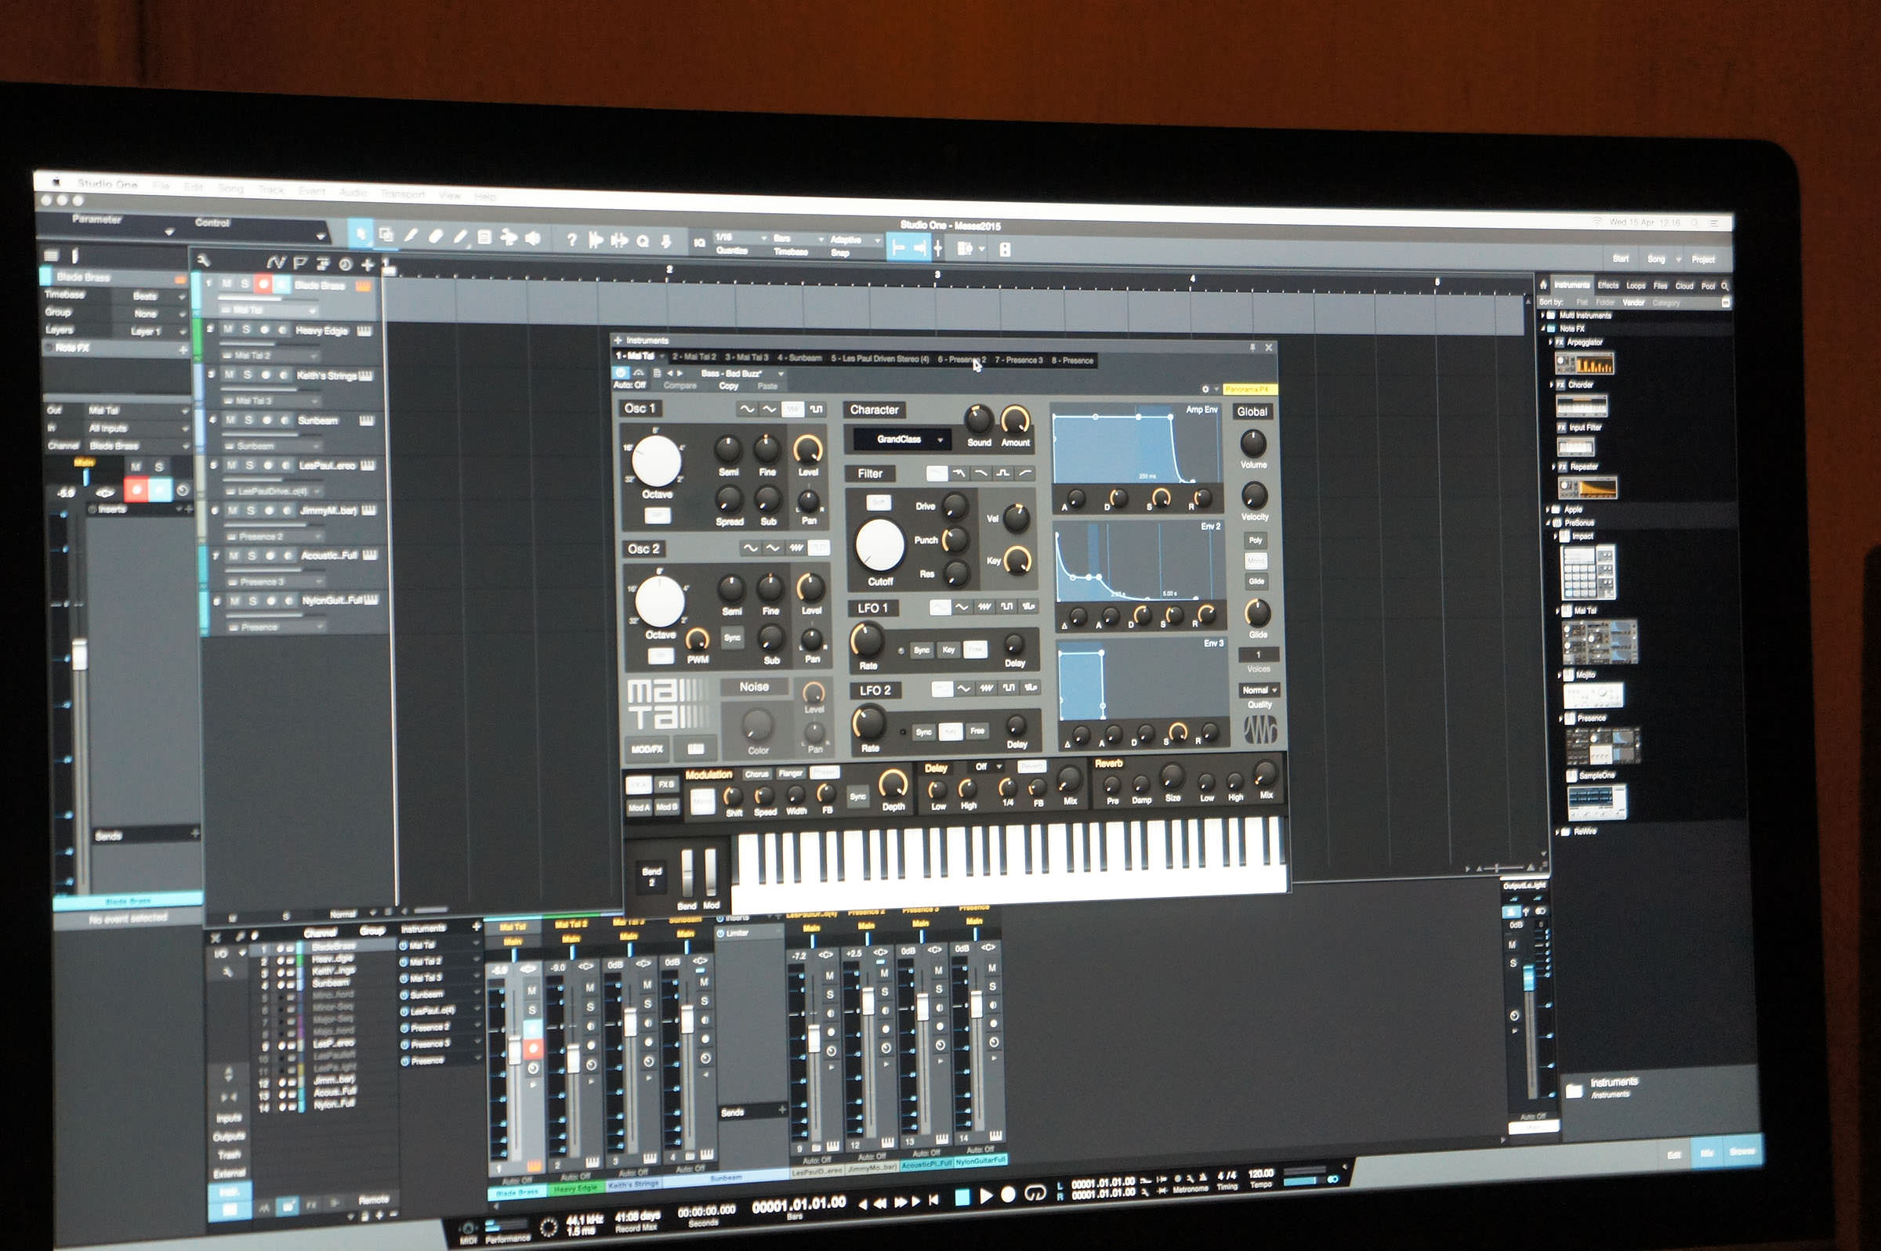The image size is (1881, 1251).
Task: Mute the Sunbeam track
Action: (231, 420)
